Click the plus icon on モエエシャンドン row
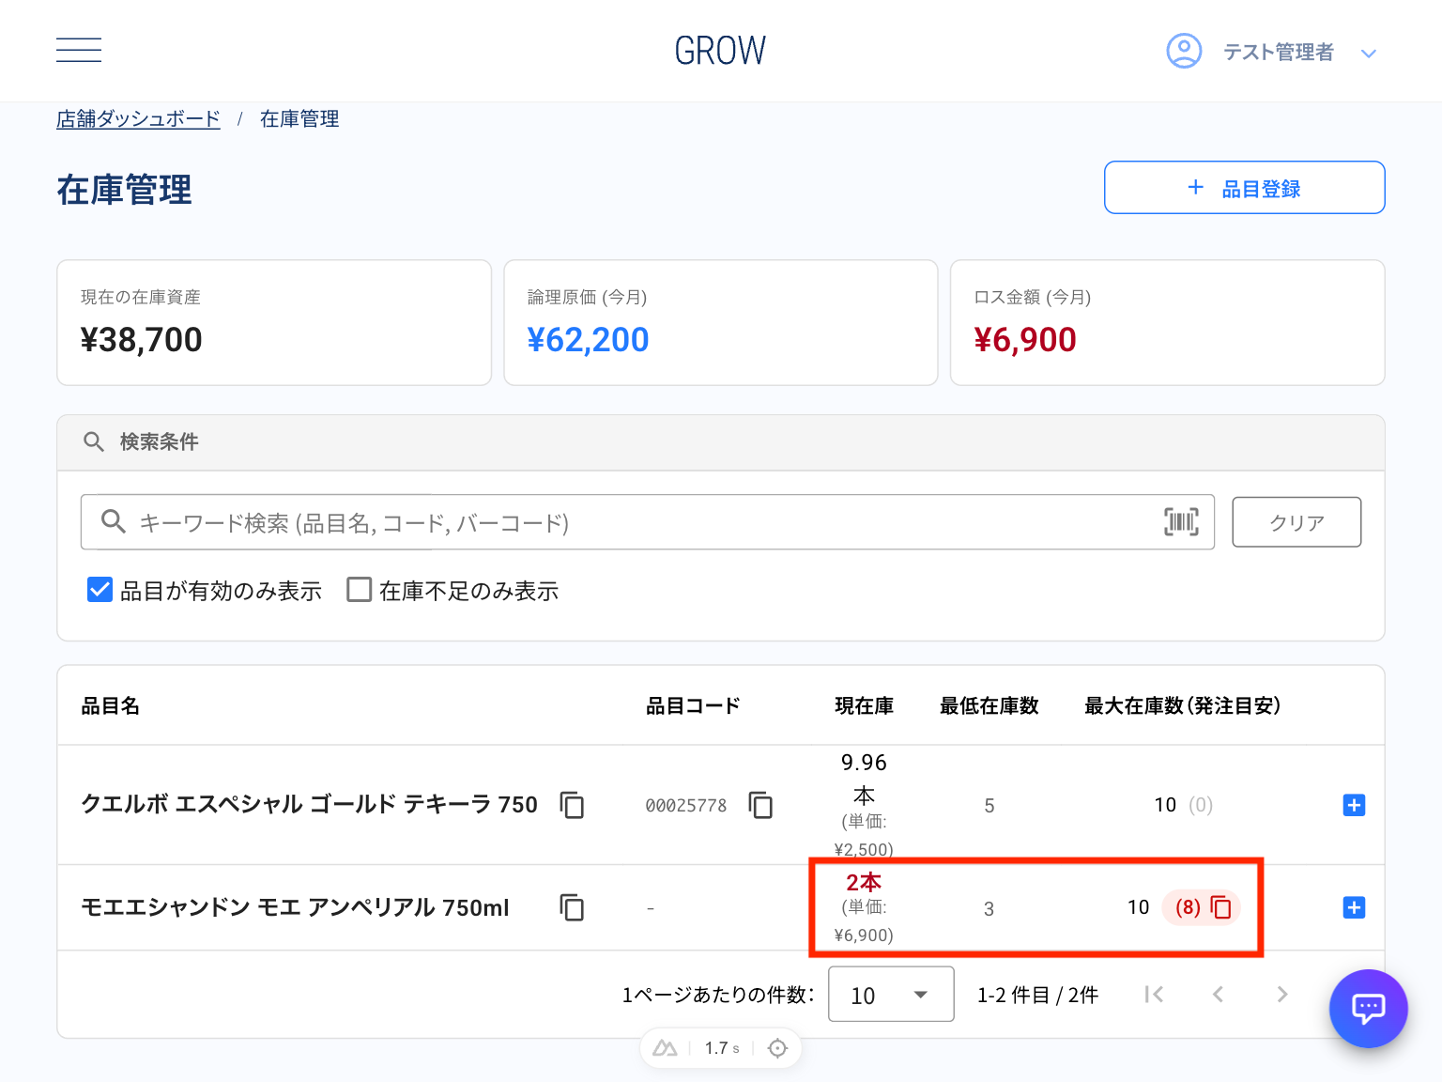The width and height of the screenshot is (1442, 1082). coord(1354,907)
